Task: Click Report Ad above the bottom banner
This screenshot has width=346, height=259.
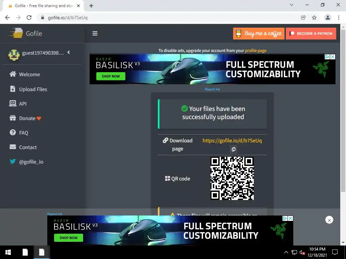Action: coord(54,214)
